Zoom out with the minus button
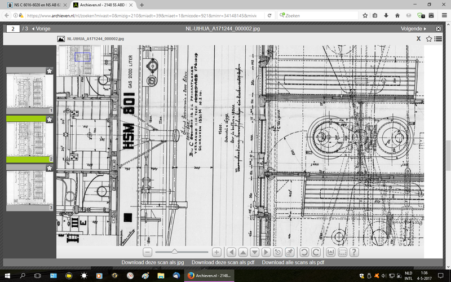451x282 pixels. 147,252
